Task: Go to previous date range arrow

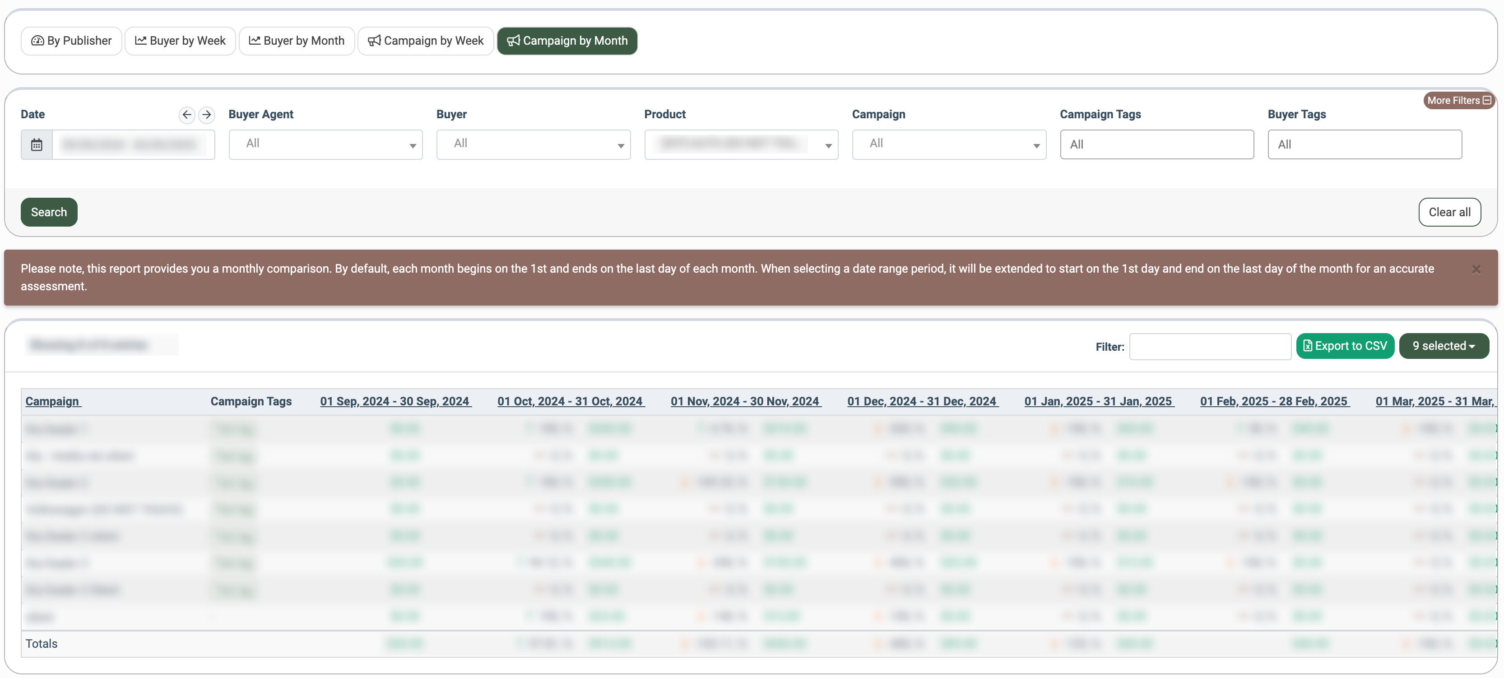Action: pos(187,115)
